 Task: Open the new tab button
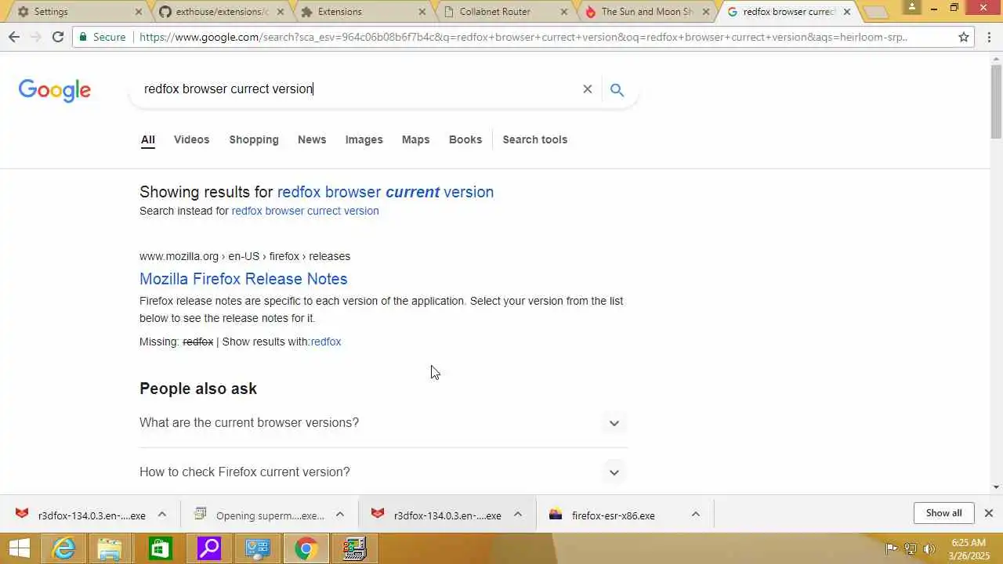click(875, 12)
